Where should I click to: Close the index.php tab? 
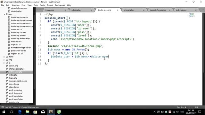[65, 10]
